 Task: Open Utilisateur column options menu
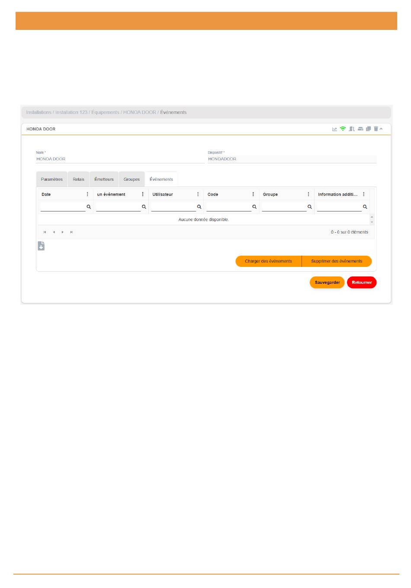[x=198, y=195]
